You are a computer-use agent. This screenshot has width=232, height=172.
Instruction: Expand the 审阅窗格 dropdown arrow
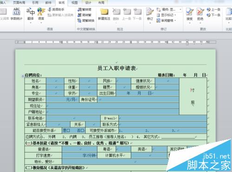(175, 20)
